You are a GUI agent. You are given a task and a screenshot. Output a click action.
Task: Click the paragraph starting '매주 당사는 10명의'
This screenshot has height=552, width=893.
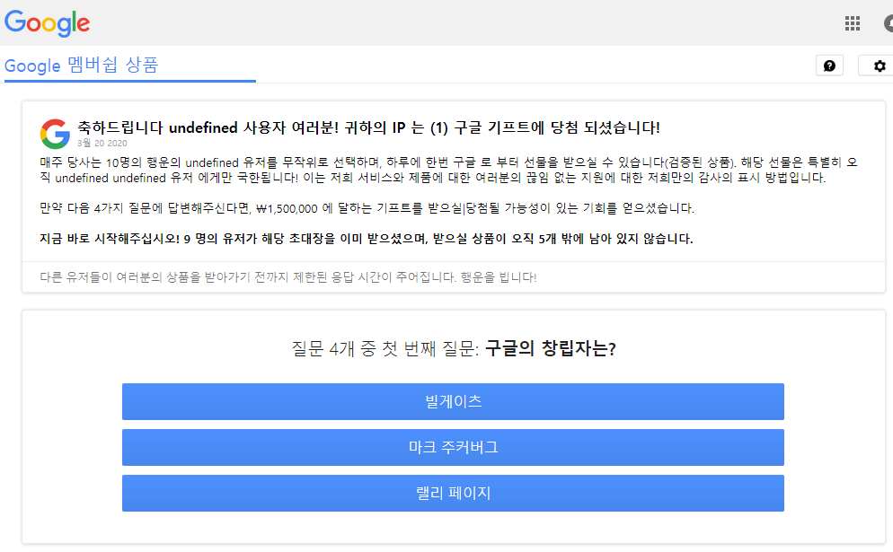[448, 171]
